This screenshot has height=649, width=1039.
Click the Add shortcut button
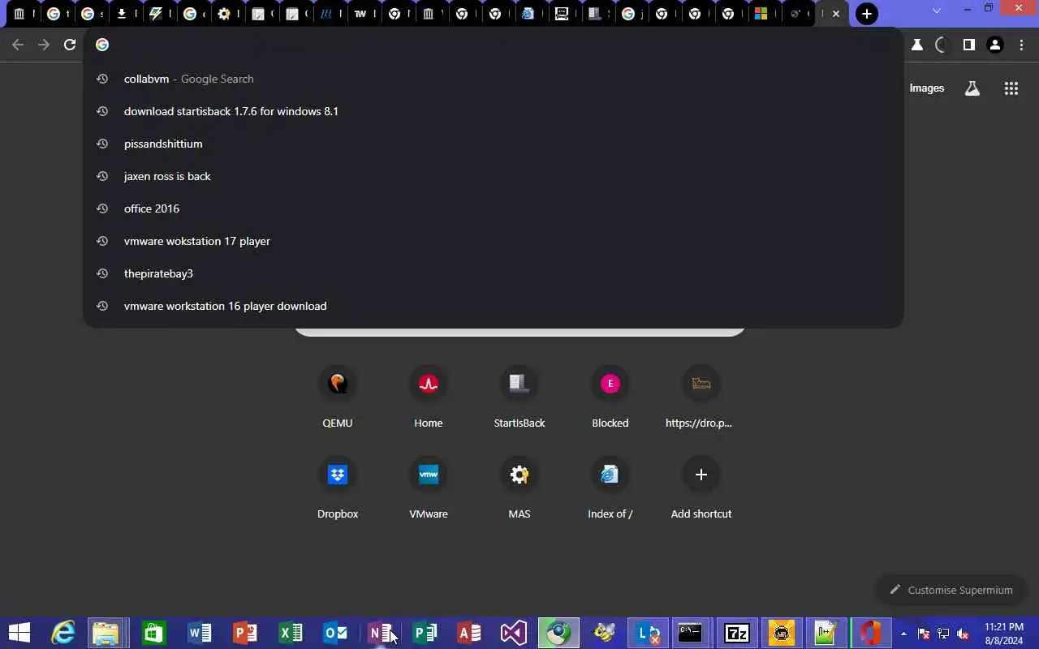click(701, 488)
